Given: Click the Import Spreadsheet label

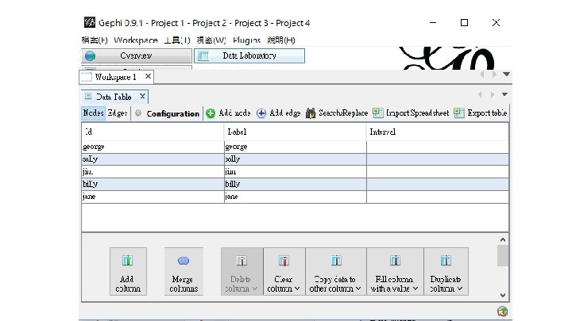Looking at the screenshot, I should [x=417, y=113].
